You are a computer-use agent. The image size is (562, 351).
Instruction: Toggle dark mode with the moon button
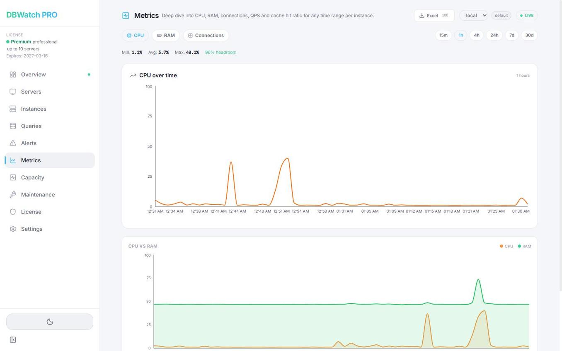pos(50,322)
